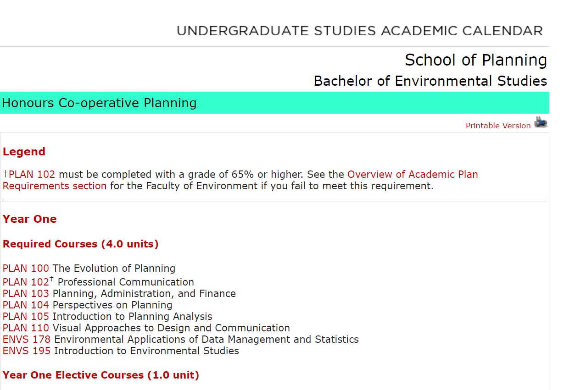Viewport: 575px width, 390px height.
Task: Open the PLAN 103 course link
Action: point(26,294)
